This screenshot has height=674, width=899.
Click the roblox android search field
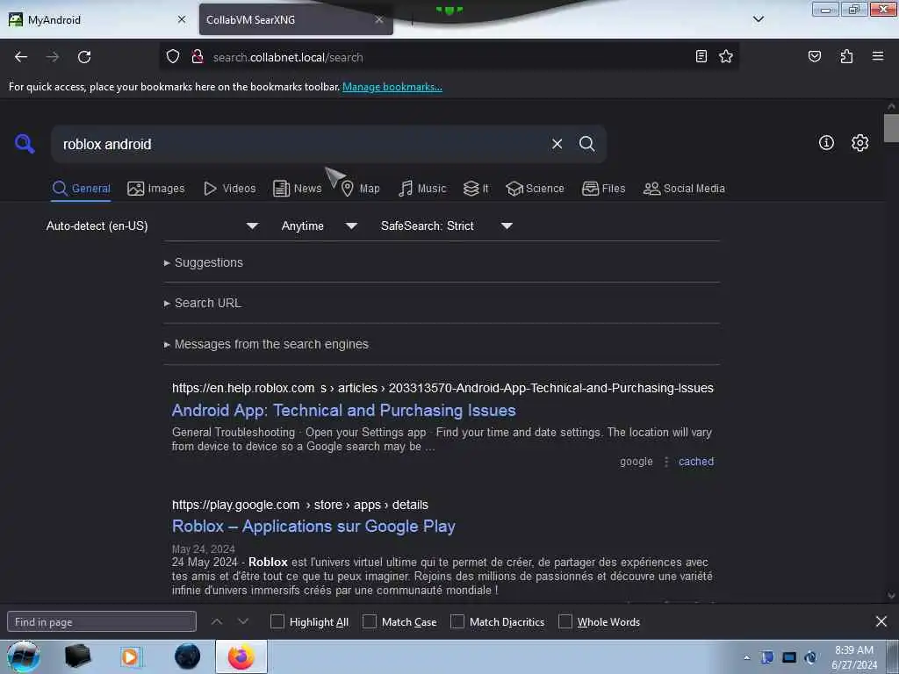[301, 144]
